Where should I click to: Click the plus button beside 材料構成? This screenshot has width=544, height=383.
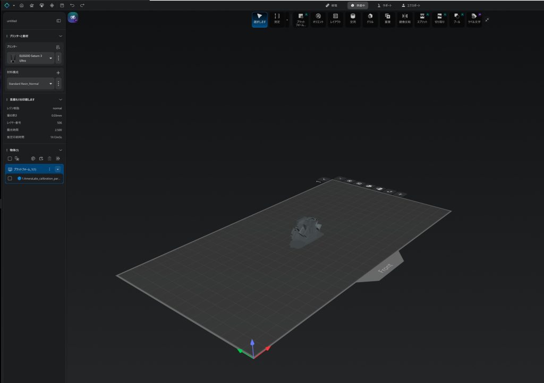tap(58, 72)
